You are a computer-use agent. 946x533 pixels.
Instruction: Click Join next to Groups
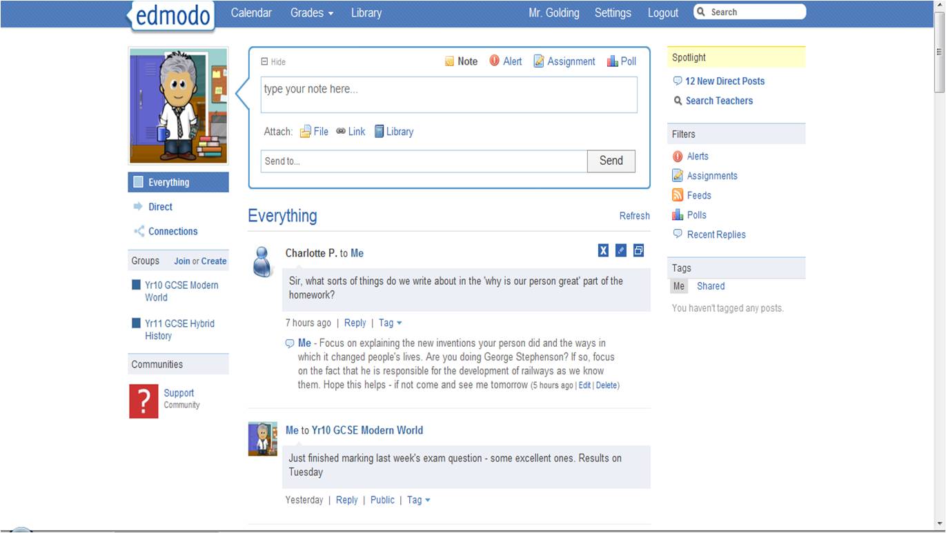182,261
